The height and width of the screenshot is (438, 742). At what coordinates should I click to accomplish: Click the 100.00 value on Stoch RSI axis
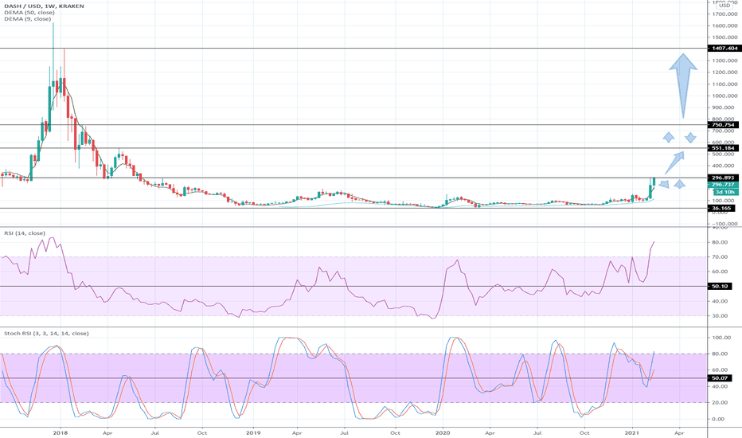coord(721,338)
